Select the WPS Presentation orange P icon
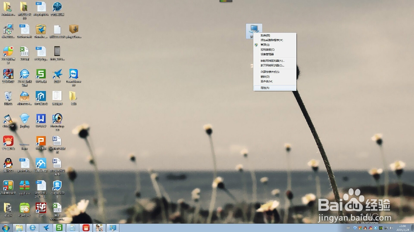The width and height of the screenshot is (414, 232). point(41,143)
